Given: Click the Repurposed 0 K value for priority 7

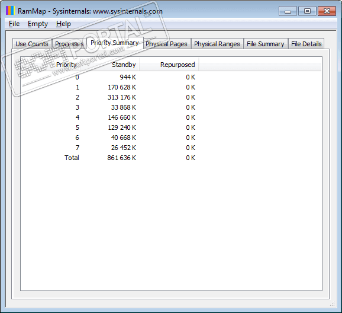Looking at the screenshot, I should click(191, 148).
